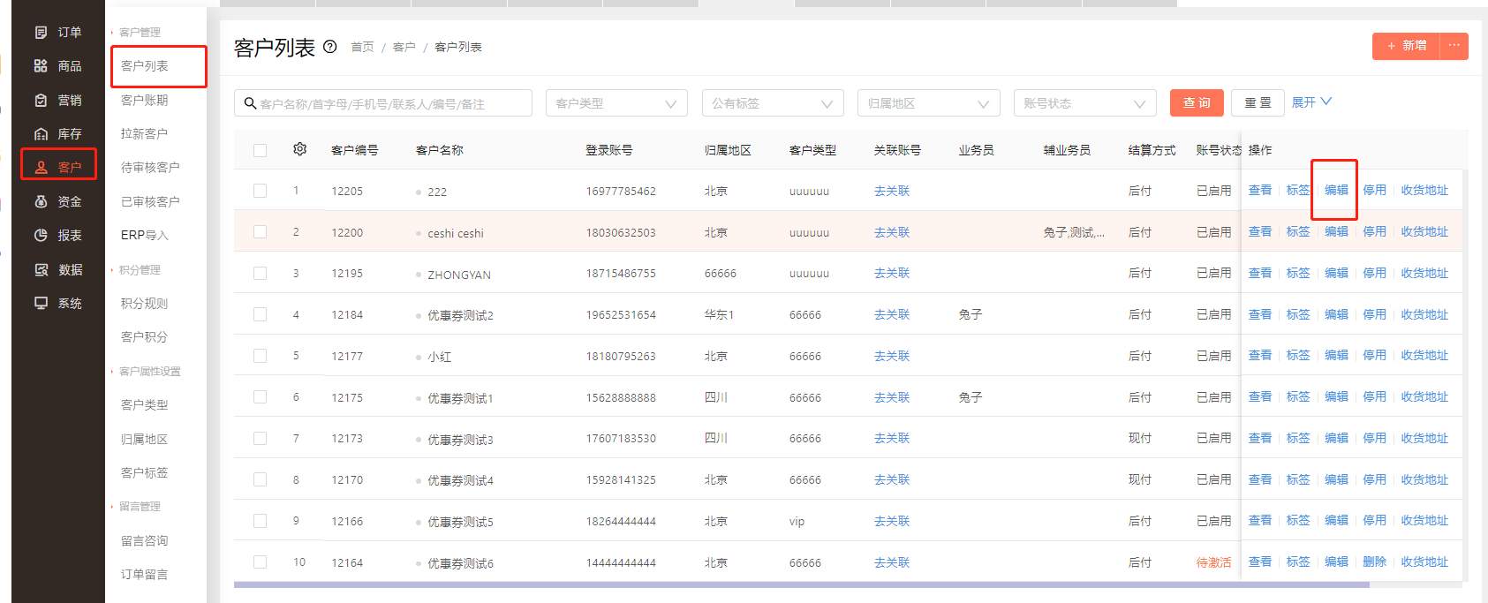Open table column settings gear icon

(x=300, y=149)
